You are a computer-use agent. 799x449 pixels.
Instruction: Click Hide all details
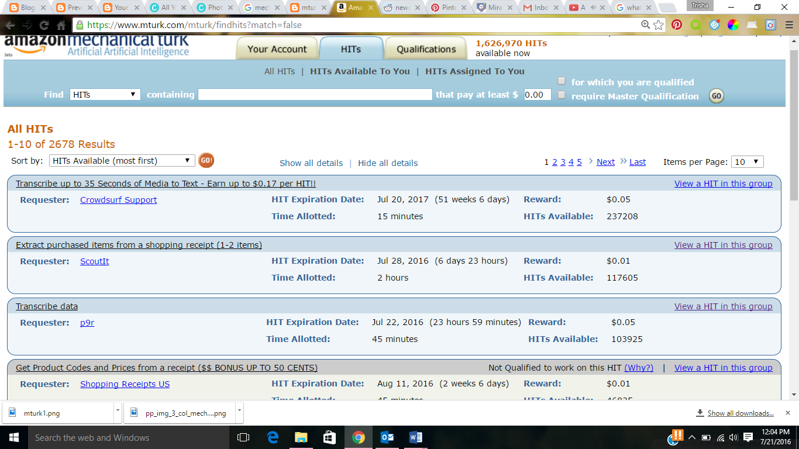[x=388, y=163]
